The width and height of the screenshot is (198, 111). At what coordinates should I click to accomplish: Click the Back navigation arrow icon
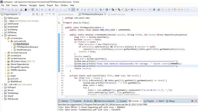[x=179, y=10]
